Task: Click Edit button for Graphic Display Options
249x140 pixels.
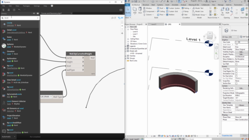Action: (x=241, y=54)
